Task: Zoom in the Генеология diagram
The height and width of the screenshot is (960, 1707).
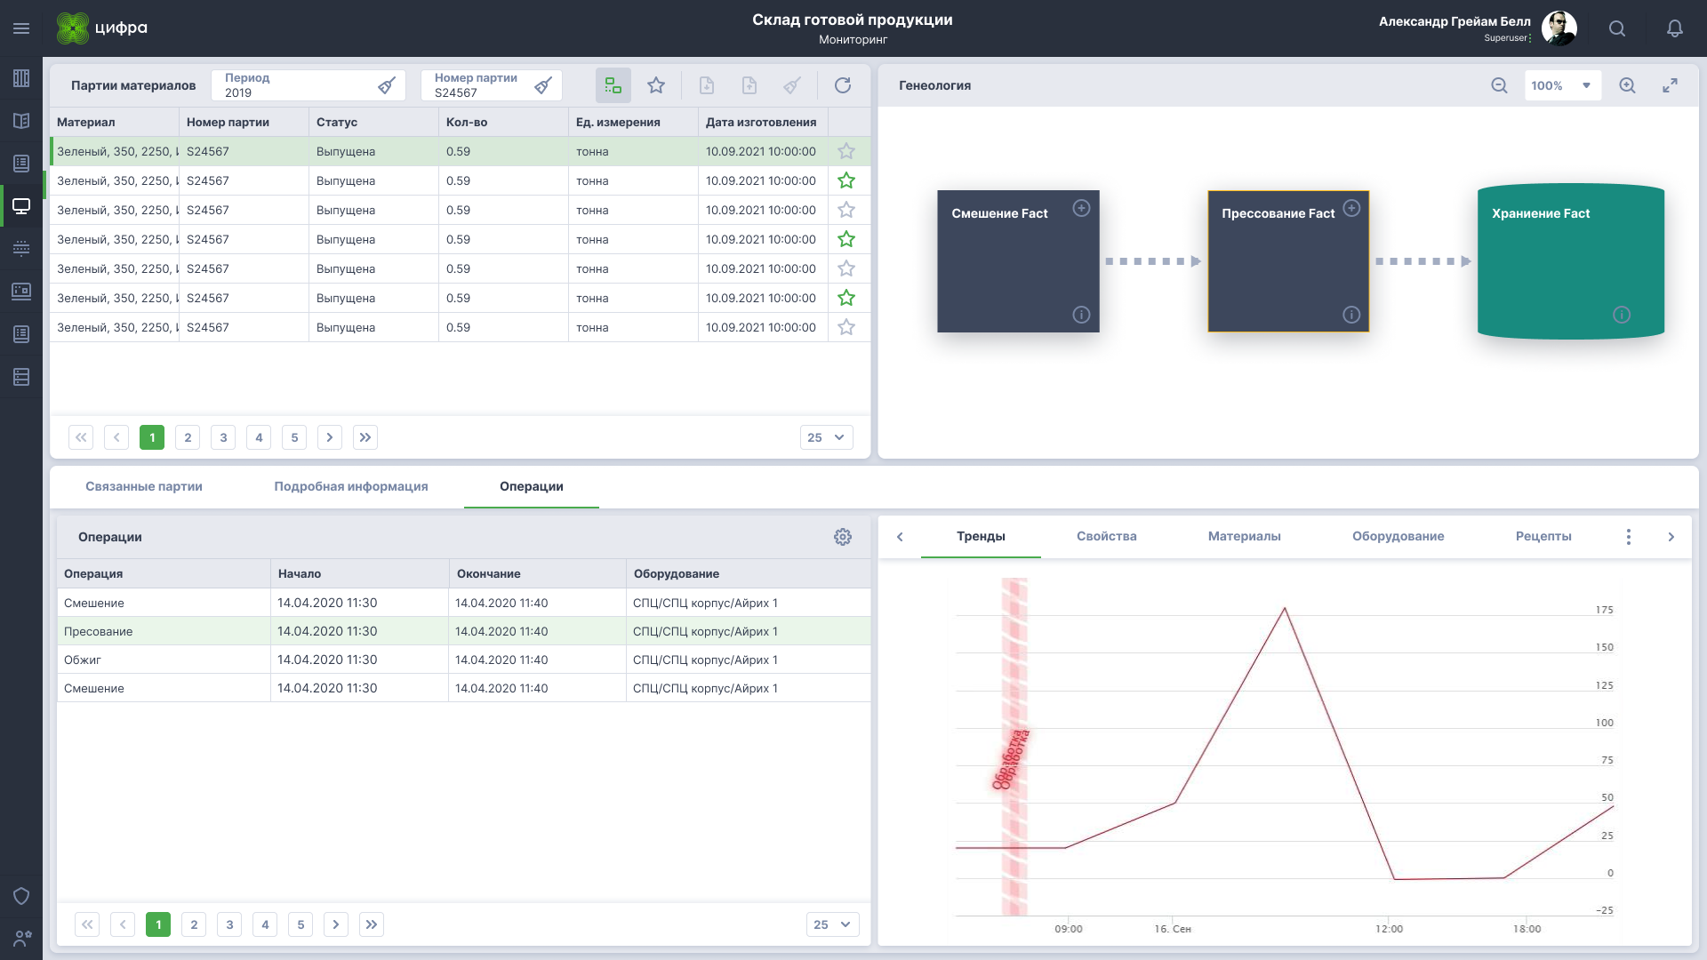Action: [x=1627, y=85]
